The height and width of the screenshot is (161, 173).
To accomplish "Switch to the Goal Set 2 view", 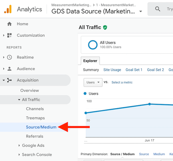I will pos(156,70).
